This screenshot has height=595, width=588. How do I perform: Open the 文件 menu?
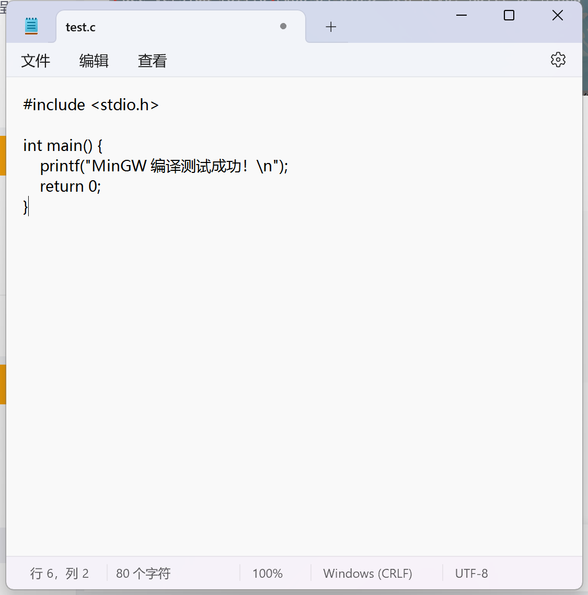(35, 61)
